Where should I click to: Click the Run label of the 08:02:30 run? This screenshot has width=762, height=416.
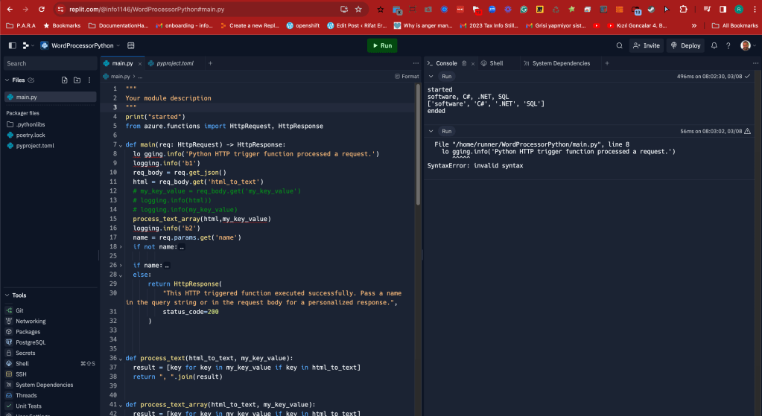coord(447,76)
